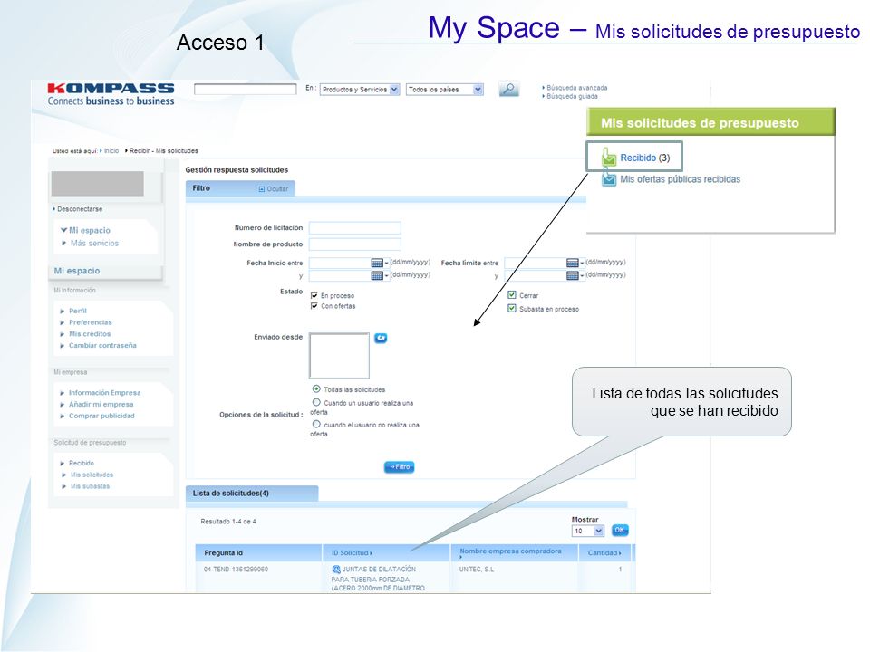Select cuando el usuario no realiza una oferta

[x=316, y=424]
